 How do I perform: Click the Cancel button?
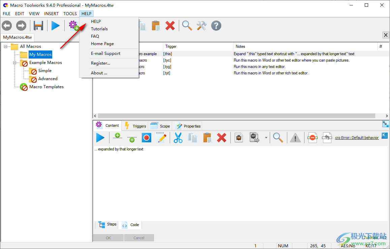click(x=139, y=238)
